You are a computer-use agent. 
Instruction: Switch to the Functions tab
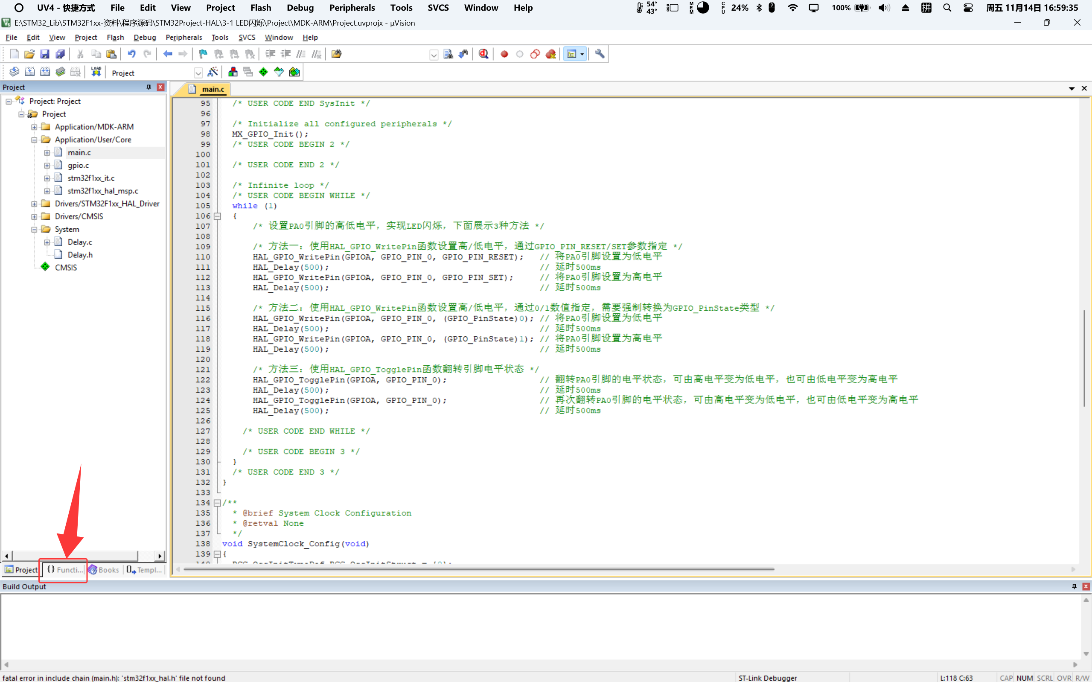pos(64,570)
